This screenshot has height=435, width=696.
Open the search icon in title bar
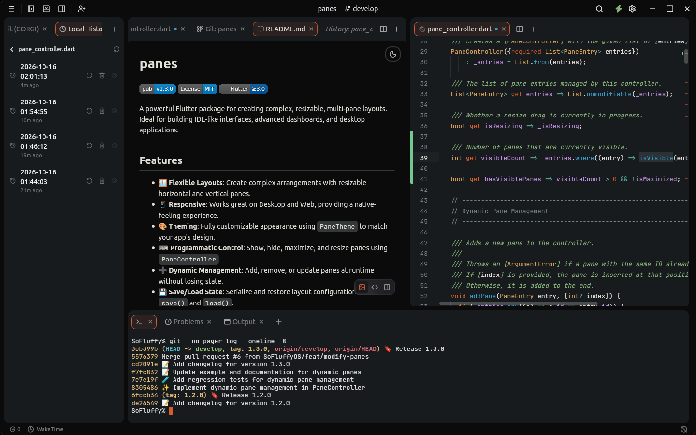pos(599,9)
